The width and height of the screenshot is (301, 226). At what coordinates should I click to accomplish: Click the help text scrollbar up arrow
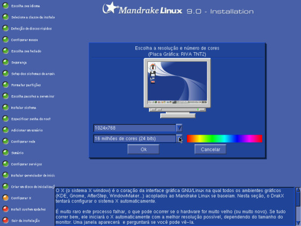click(298, 189)
